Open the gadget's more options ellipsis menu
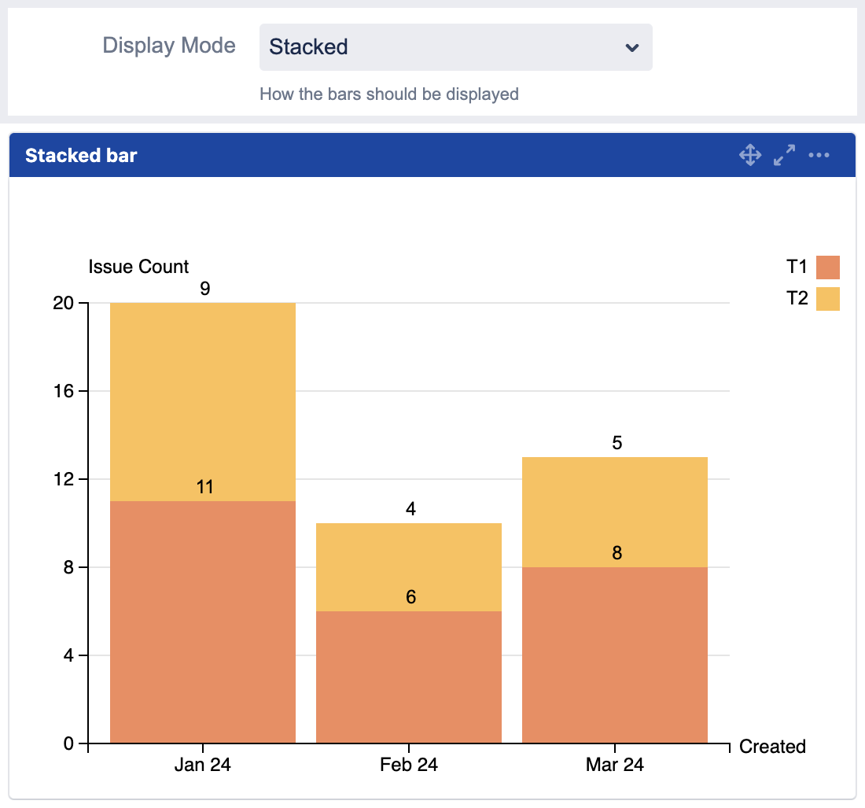 (819, 155)
